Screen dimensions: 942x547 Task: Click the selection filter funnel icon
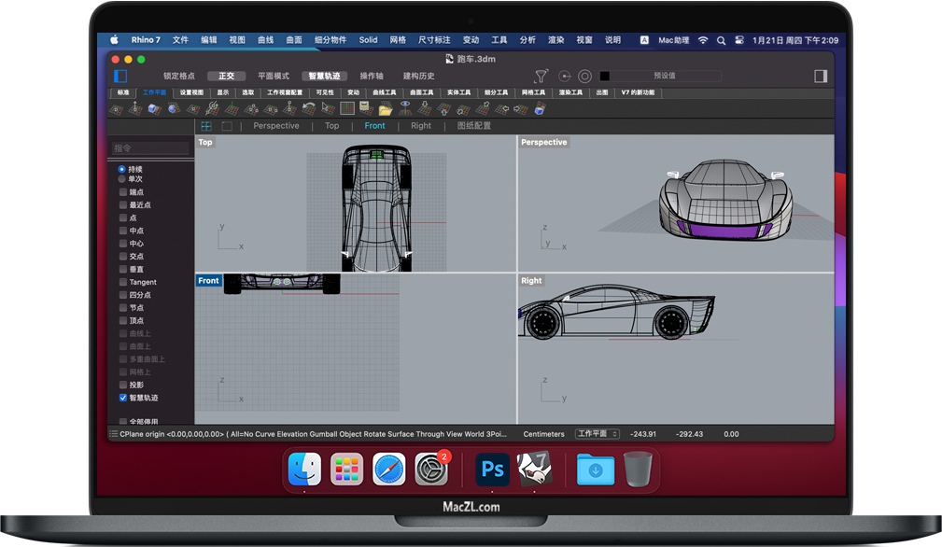tap(541, 76)
